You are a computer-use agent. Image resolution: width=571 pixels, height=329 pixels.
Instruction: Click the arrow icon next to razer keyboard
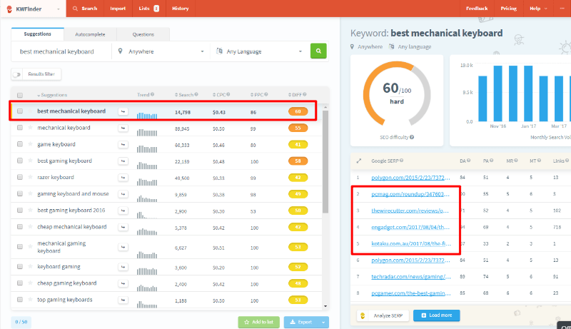123,178
